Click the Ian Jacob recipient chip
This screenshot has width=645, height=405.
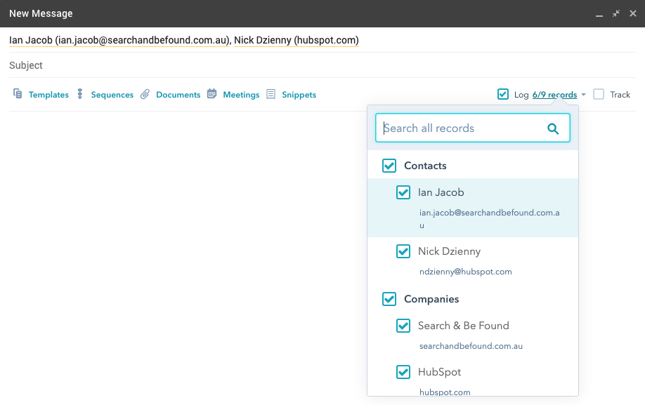point(119,40)
